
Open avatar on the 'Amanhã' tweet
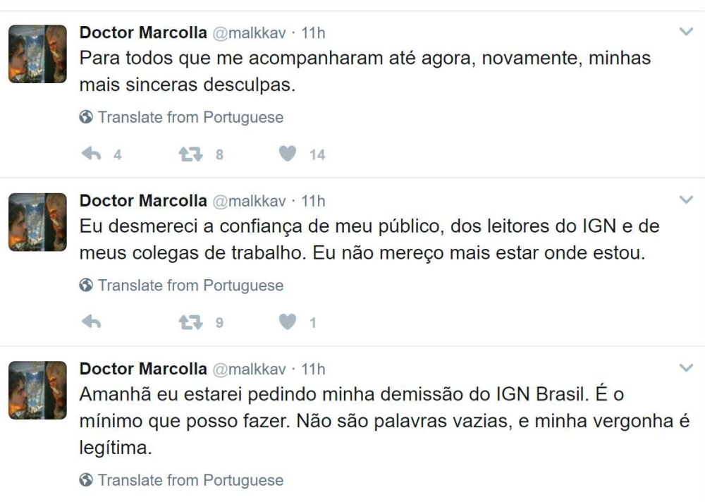pyautogui.click(x=37, y=390)
